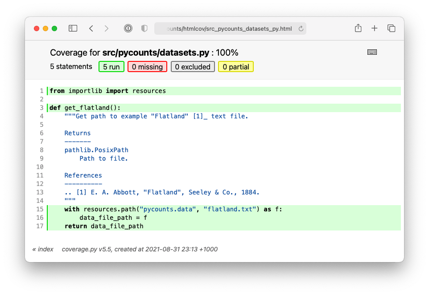The image size is (429, 295).
Task: Click the 'References' docstring heading
Action: tap(83, 175)
